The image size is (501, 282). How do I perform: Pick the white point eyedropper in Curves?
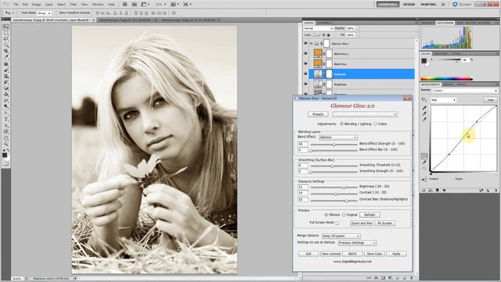[x=424, y=120]
